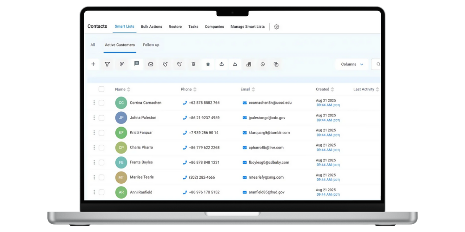
Task: Click the phone icon for Kristi Farquar
Action: coord(185,133)
